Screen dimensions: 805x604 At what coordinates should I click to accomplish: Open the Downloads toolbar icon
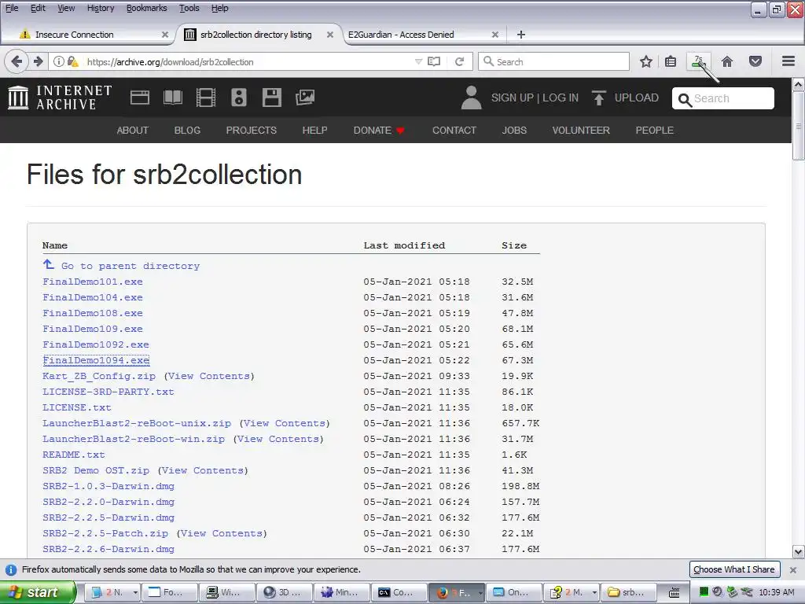[699, 62]
